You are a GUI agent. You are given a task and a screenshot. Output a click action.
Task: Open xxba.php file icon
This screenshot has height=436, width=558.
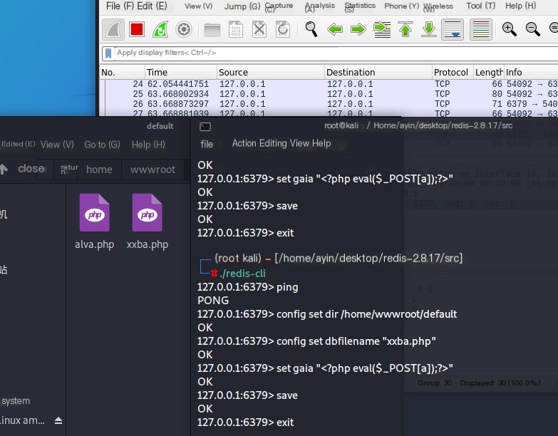click(x=147, y=213)
